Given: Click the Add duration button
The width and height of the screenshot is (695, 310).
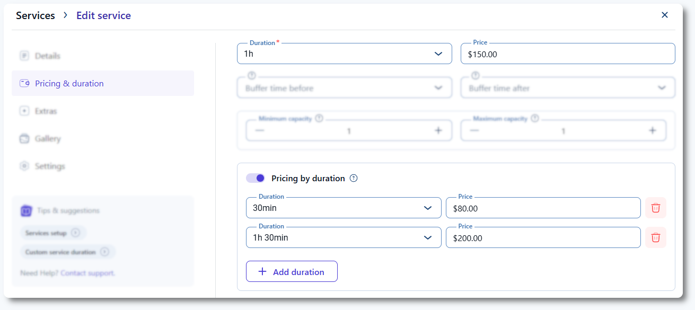Looking at the screenshot, I should pos(292,271).
